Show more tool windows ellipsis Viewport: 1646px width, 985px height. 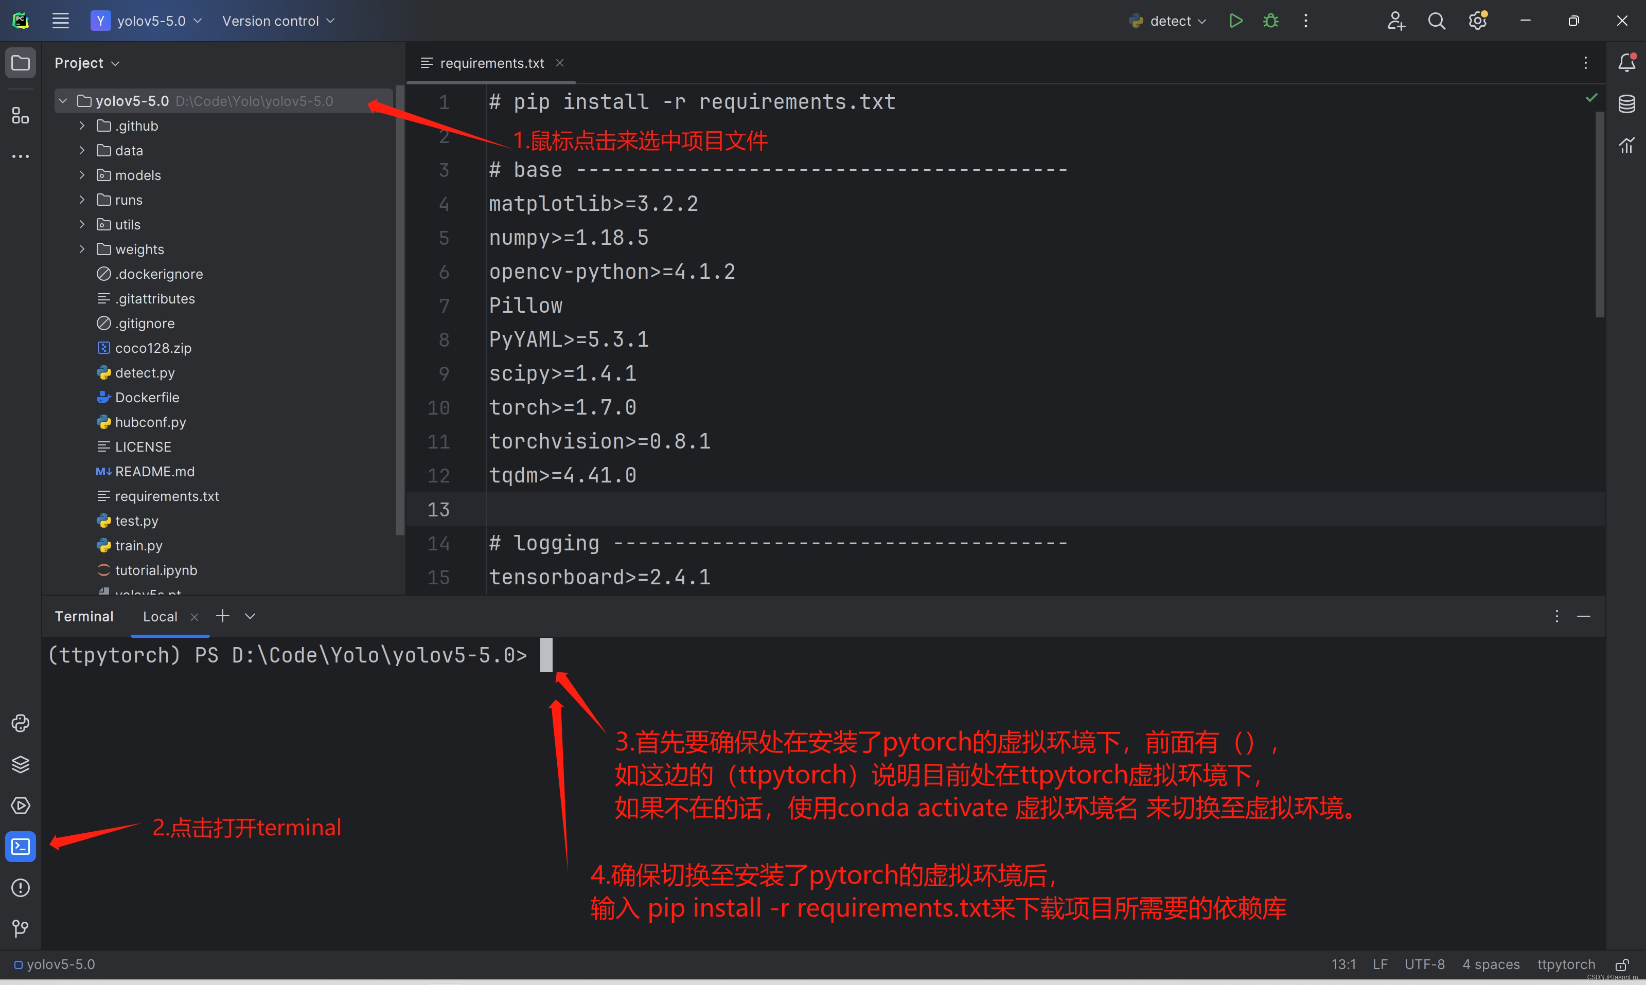point(21,157)
